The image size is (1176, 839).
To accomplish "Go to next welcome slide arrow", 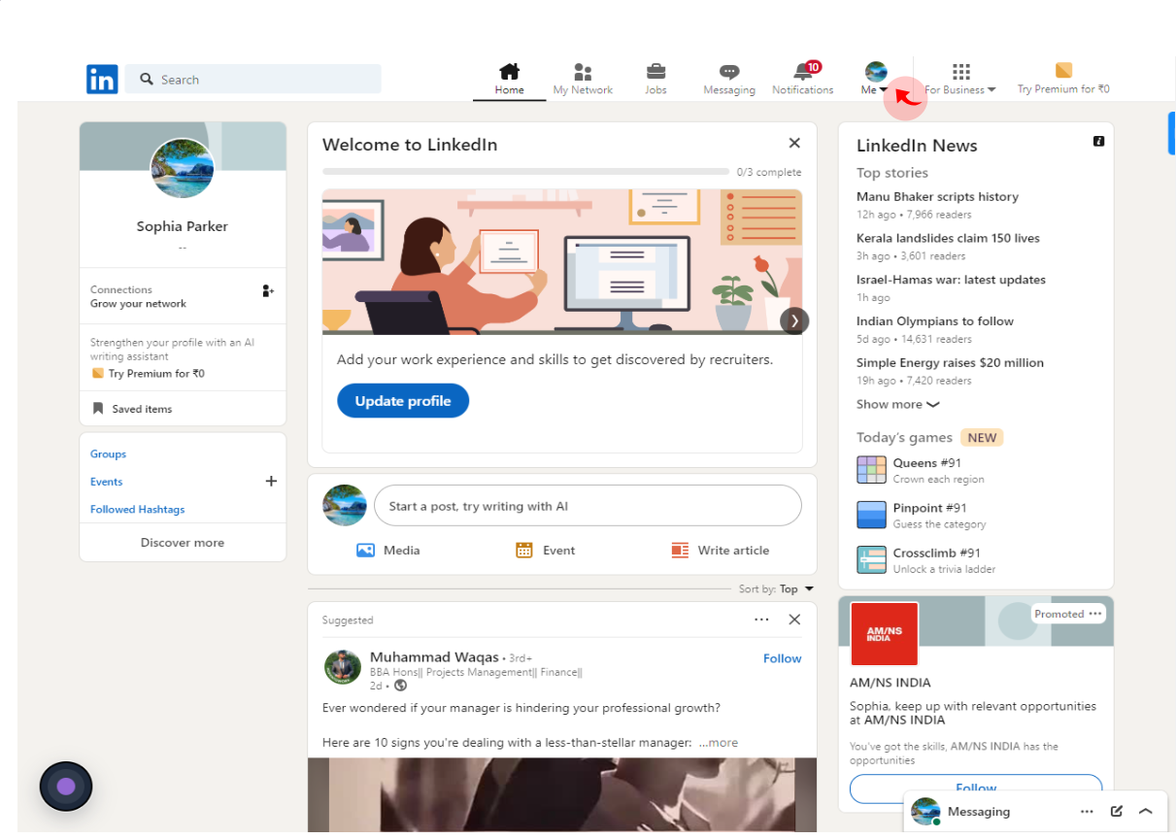I will 794,320.
